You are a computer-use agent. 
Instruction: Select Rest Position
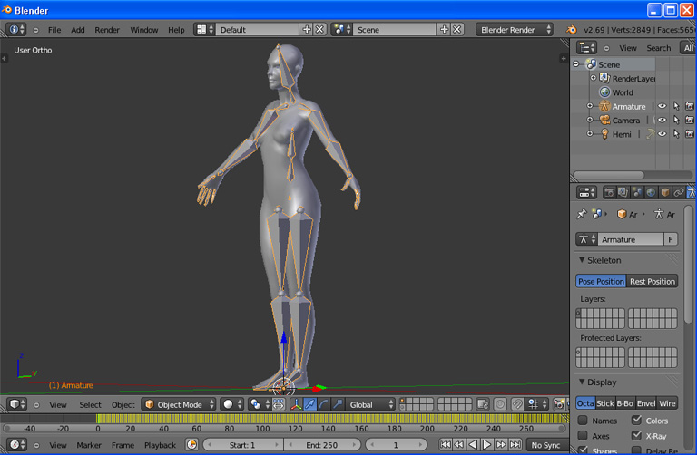pos(653,281)
